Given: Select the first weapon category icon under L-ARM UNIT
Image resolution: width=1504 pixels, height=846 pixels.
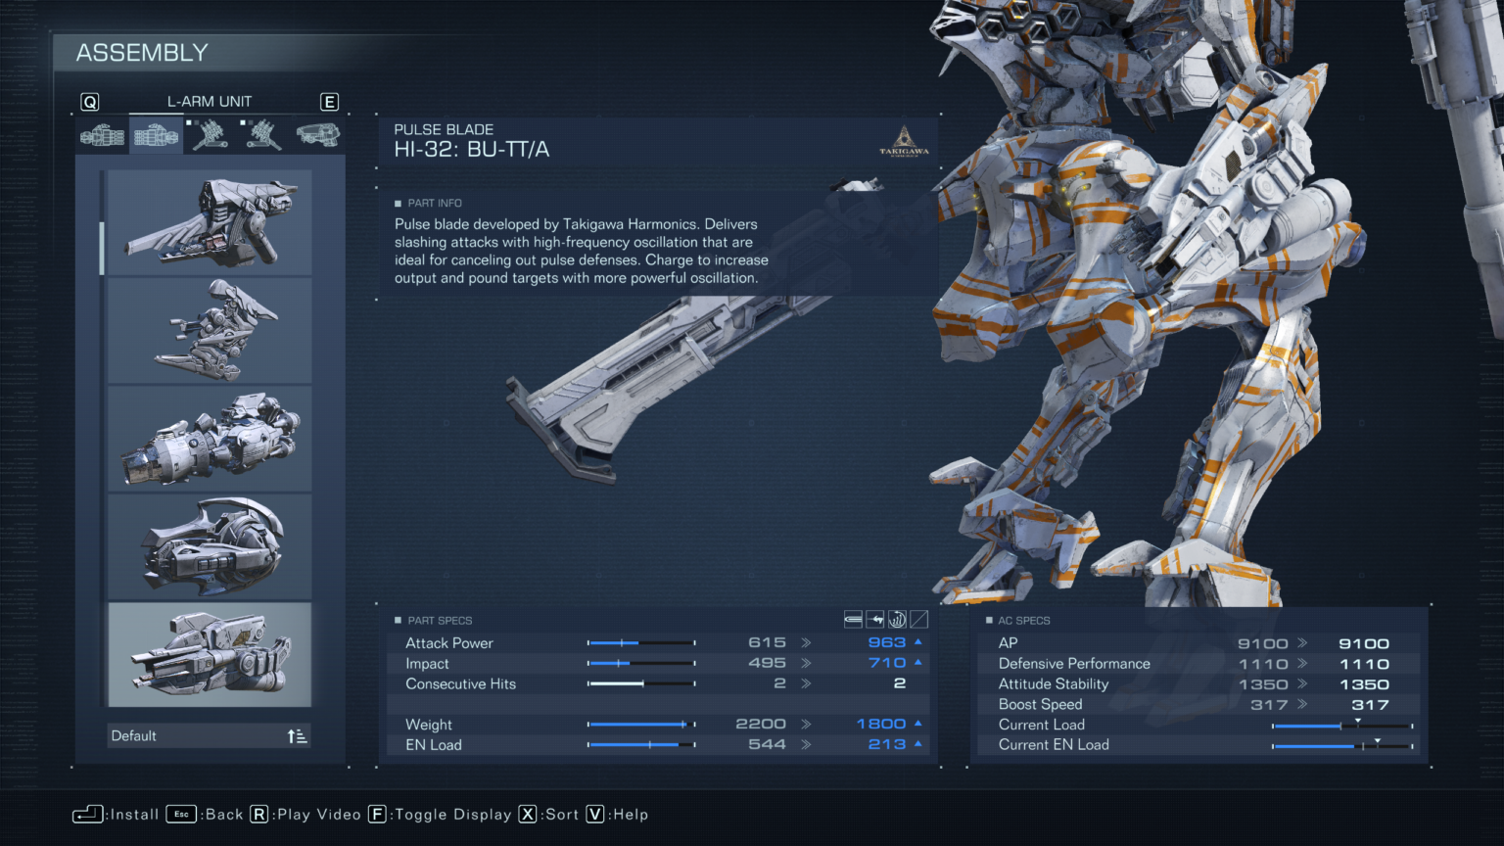Looking at the screenshot, I should tap(101, 134).
